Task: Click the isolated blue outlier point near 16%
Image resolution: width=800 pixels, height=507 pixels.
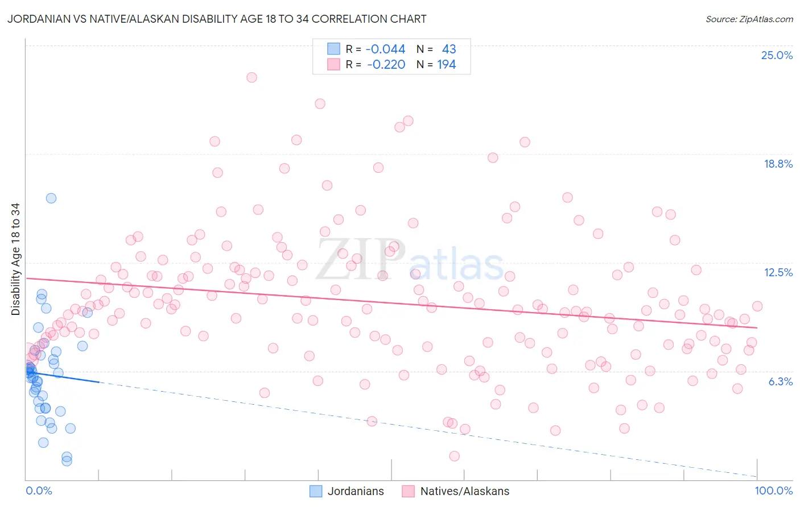Action: click(51, 198)
